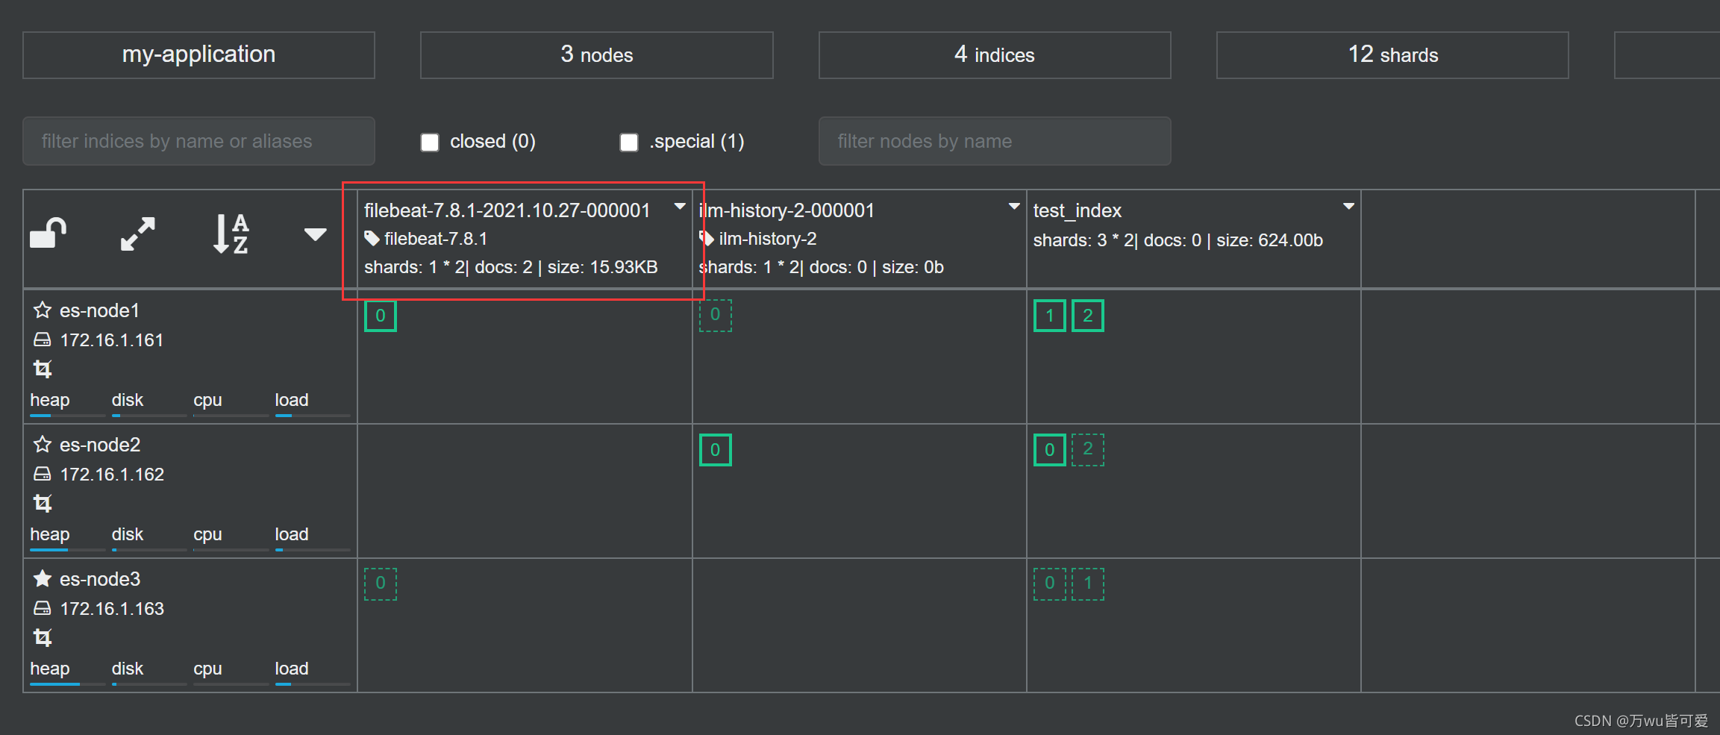Click the ilm-history-2 alias label
1720x735 pixels.
pos(768,239)
